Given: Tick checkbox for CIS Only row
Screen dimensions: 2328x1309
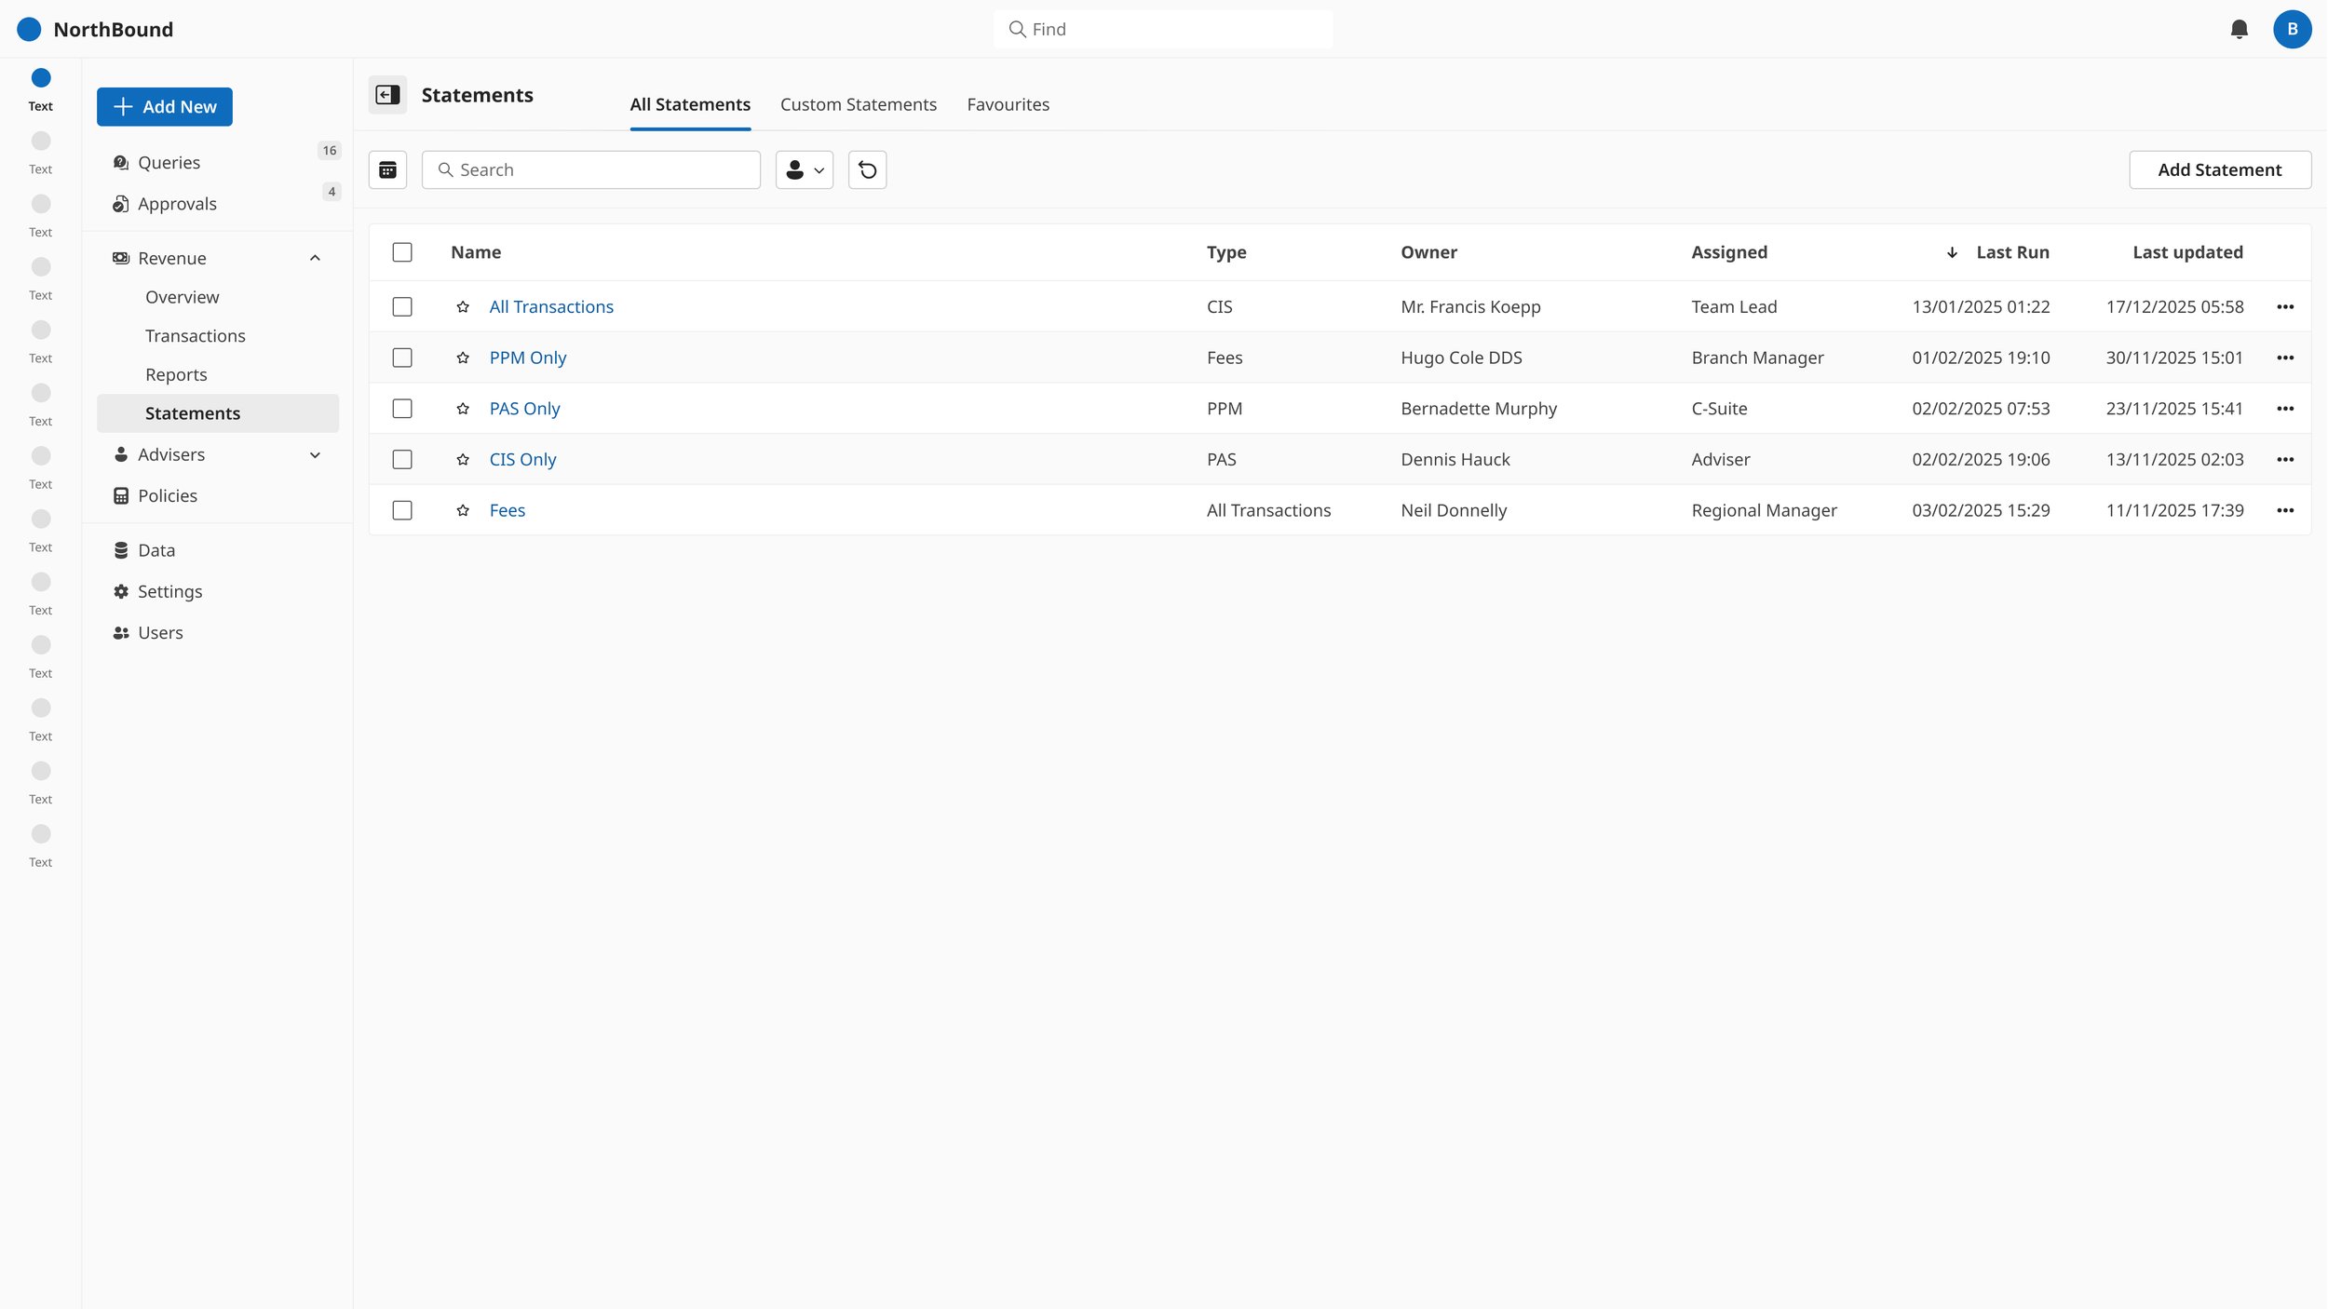Looking at the screenshot, I should [402, 459].
